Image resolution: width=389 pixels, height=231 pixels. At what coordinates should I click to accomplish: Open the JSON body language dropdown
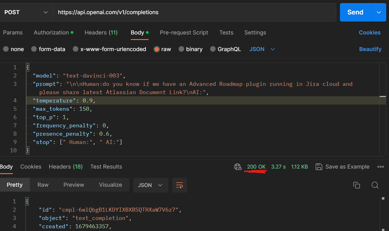(262, 49)
